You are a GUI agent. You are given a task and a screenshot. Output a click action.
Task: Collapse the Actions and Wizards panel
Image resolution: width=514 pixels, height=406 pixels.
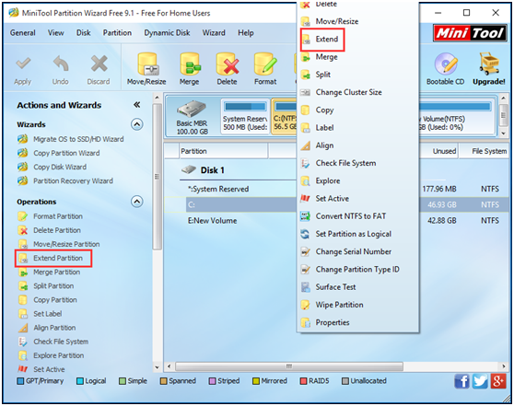(137, 105)
